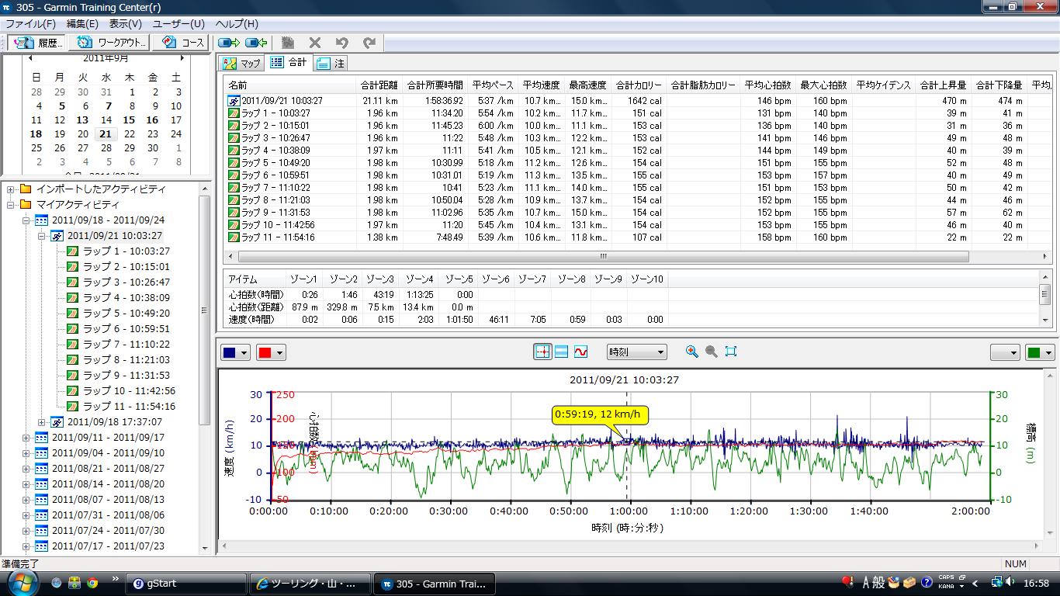The image size is (1060, 596).
Task: Click the redo arrow icon
Action: [369, 43]
